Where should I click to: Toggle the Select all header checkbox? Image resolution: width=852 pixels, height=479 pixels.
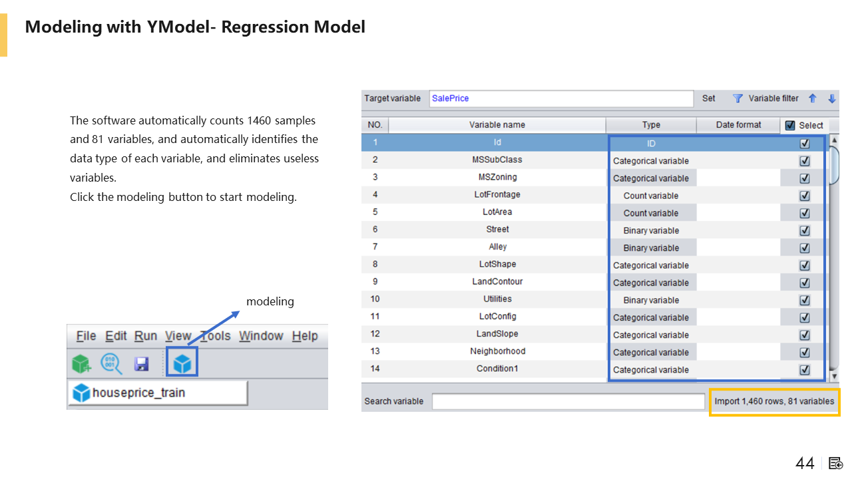coord(790,125)
